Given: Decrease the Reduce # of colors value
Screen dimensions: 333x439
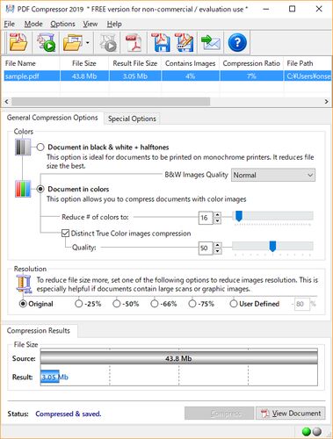Looking at the screenshot, I should tap(217, 221).
